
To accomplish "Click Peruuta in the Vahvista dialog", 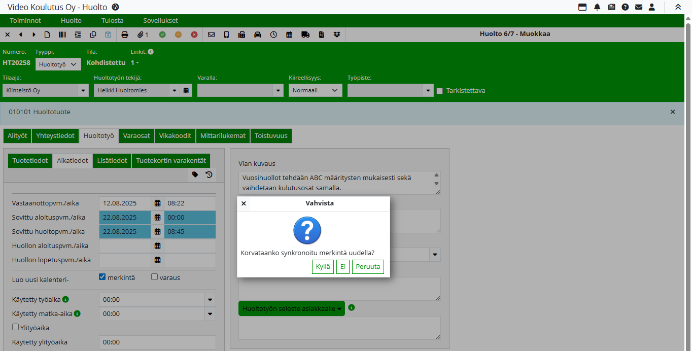I will (368, 267).
